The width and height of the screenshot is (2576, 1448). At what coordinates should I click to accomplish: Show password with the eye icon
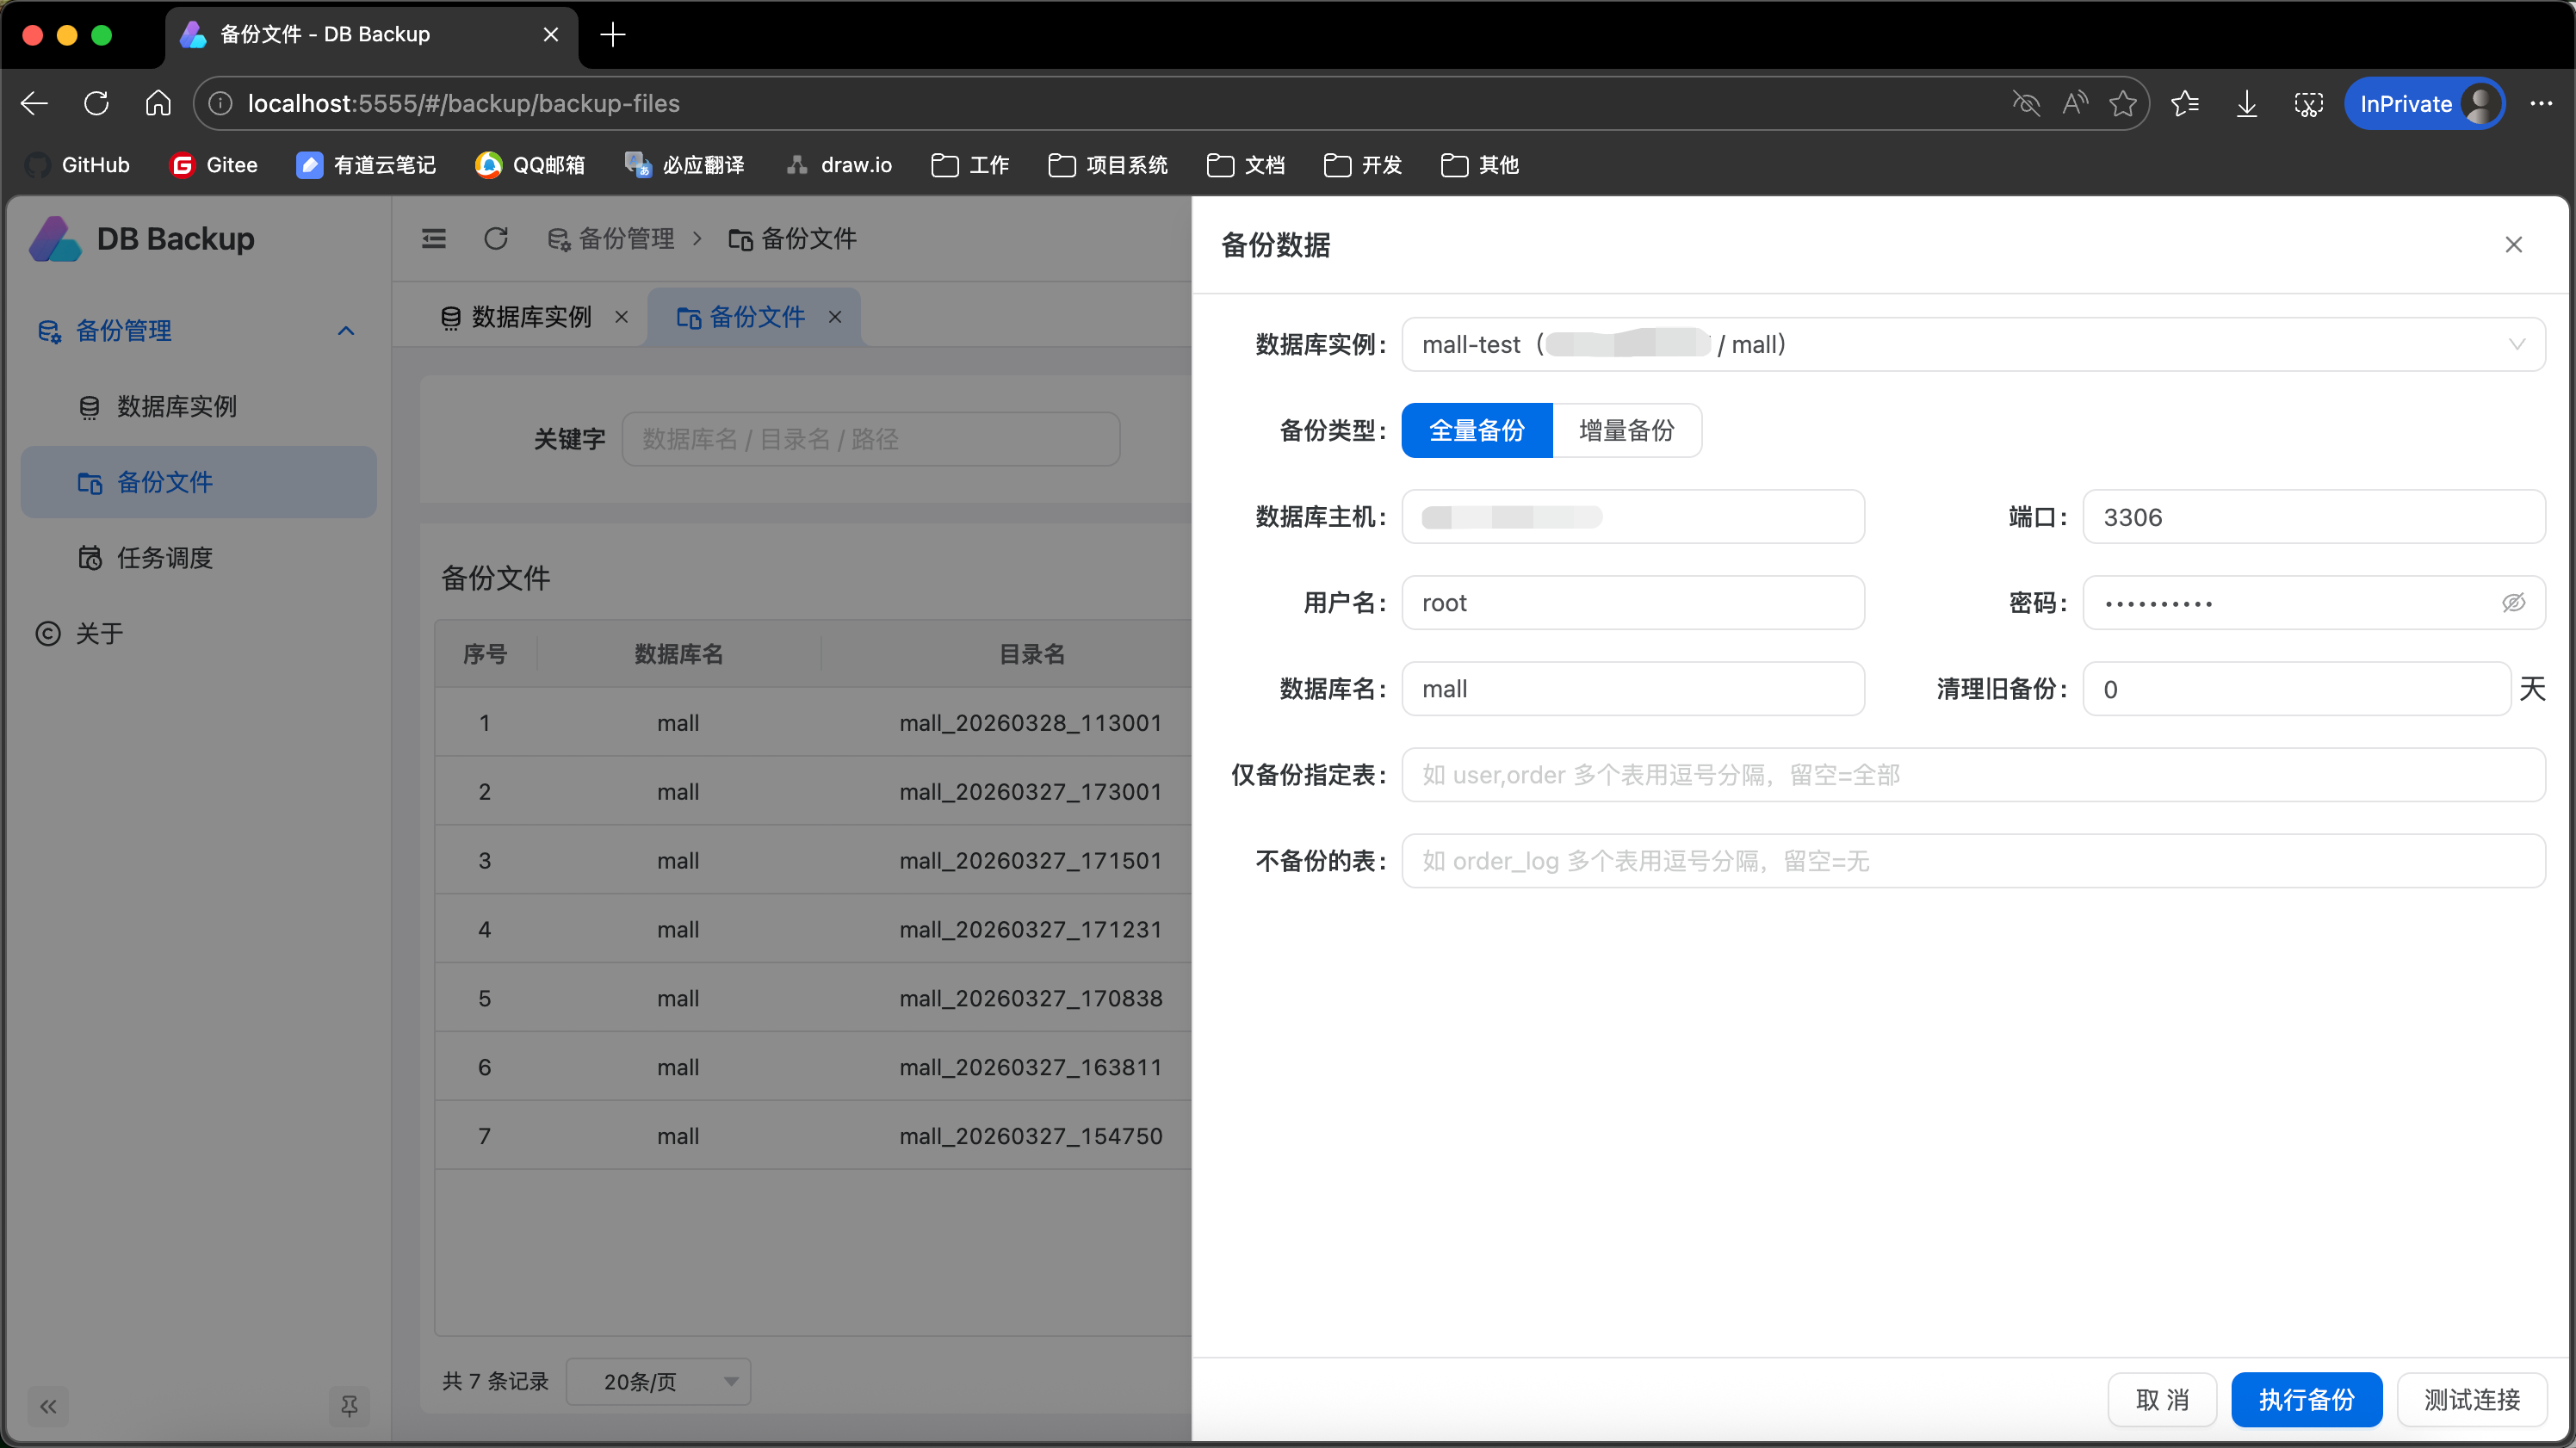(2513, 602)
